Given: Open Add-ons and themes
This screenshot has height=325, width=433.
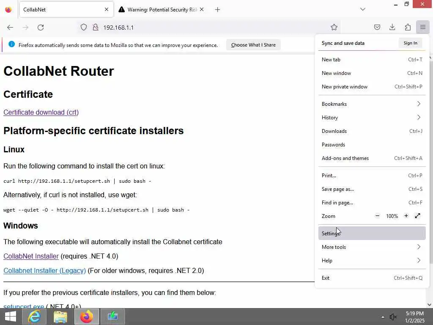Looking at the screenshot, I should 372,158.
